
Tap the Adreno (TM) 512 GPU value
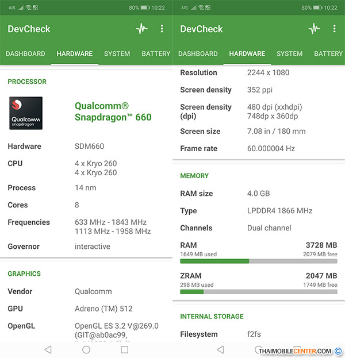(x=103, y=309)
